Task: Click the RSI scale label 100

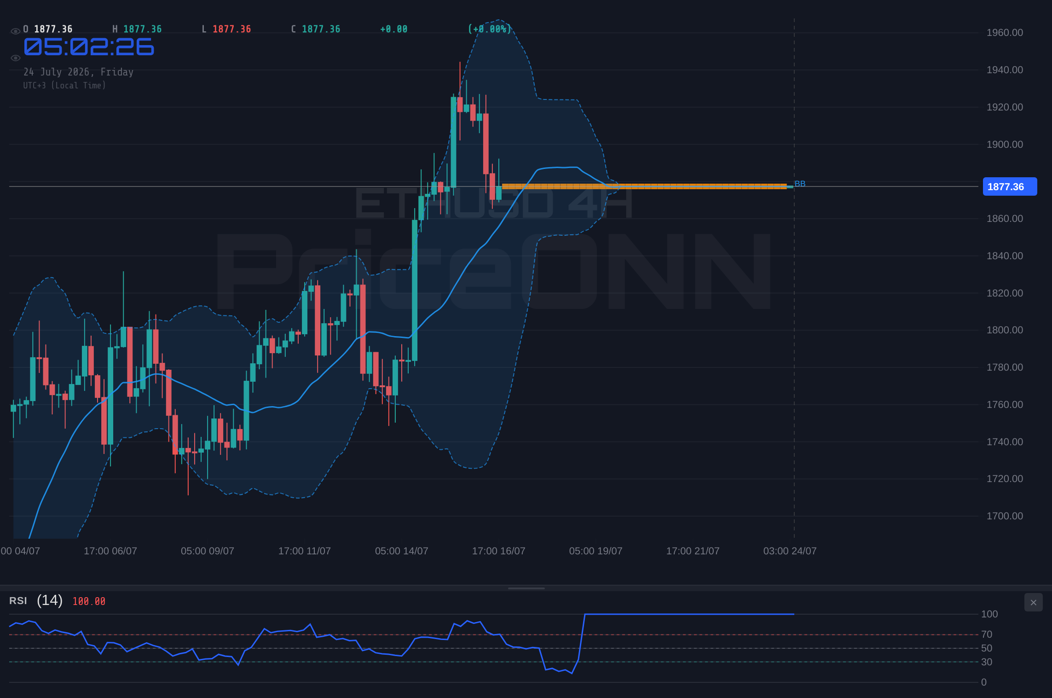Action: pos(989,614)
